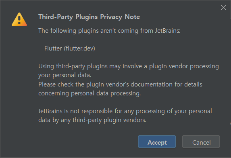The image size is (231, 158).
Task: Click the Third-Party Plugins Privacy Note title
Action: [x=89, y=17]
